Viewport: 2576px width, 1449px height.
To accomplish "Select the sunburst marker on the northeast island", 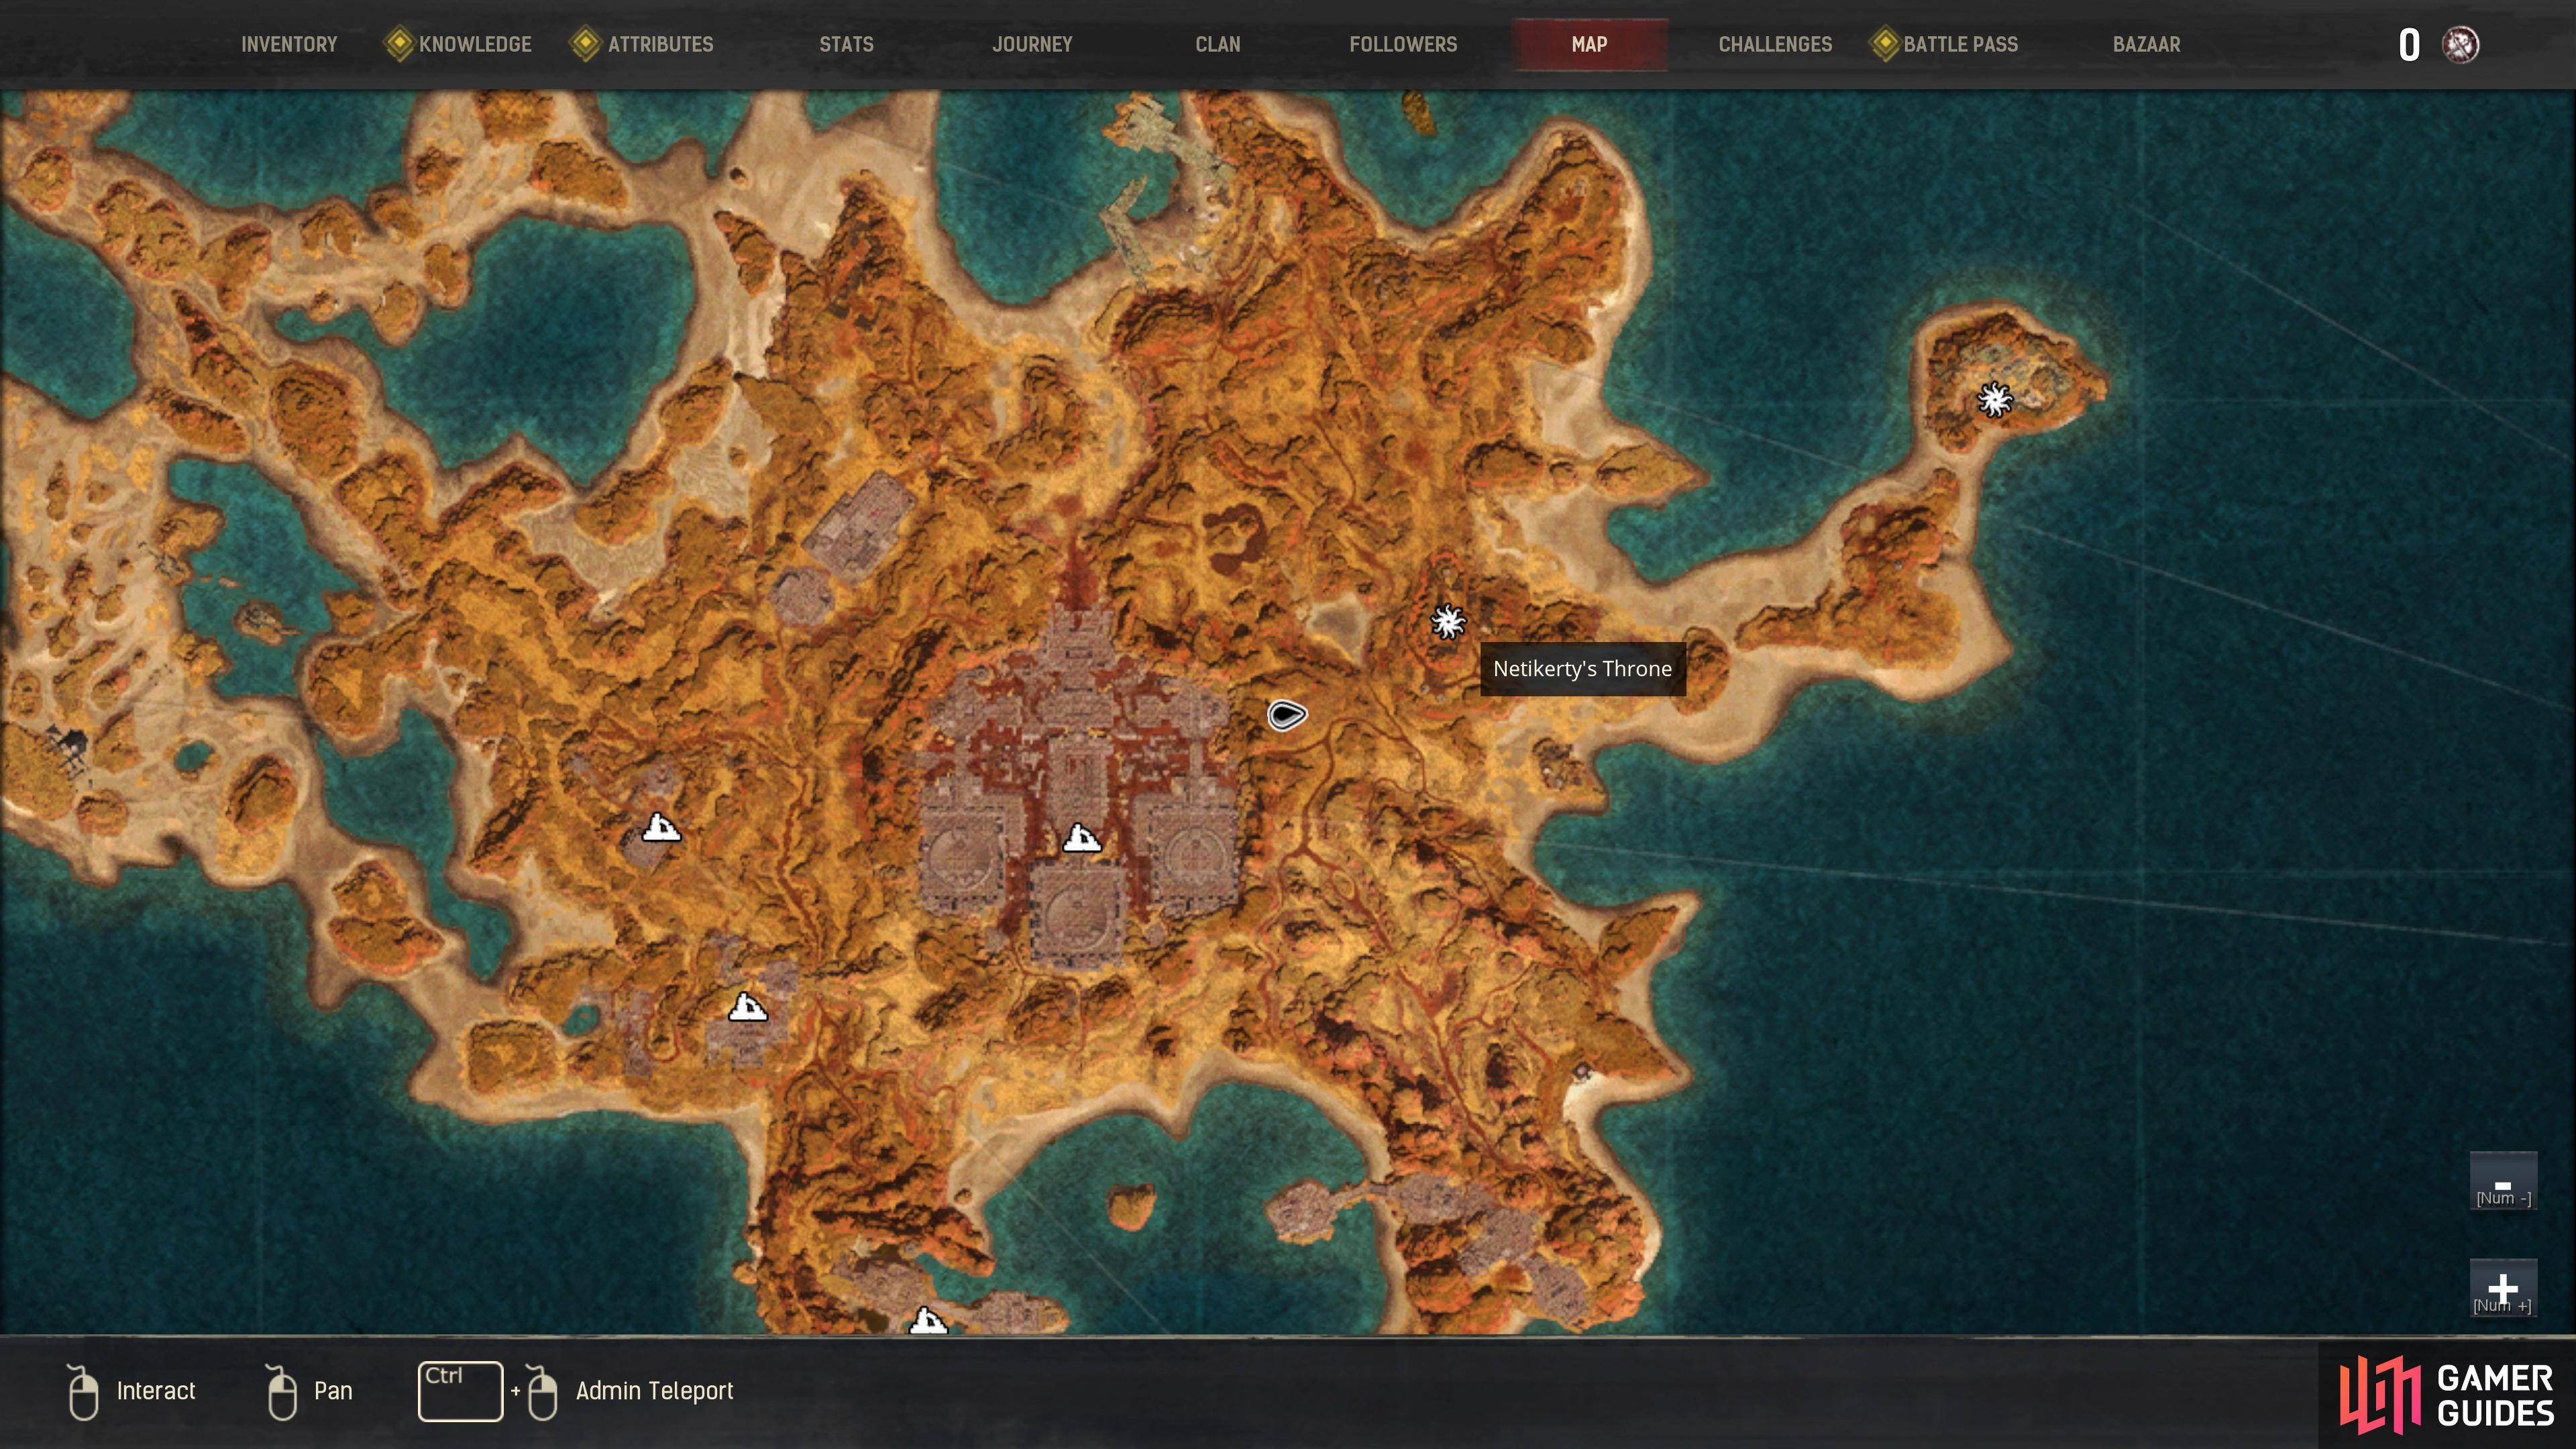I will pos(1994,400).
